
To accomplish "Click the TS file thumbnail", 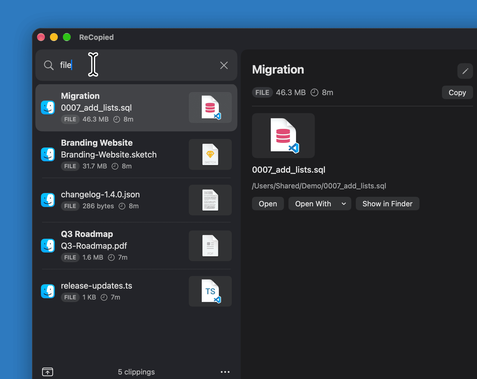I will point(210,291).
